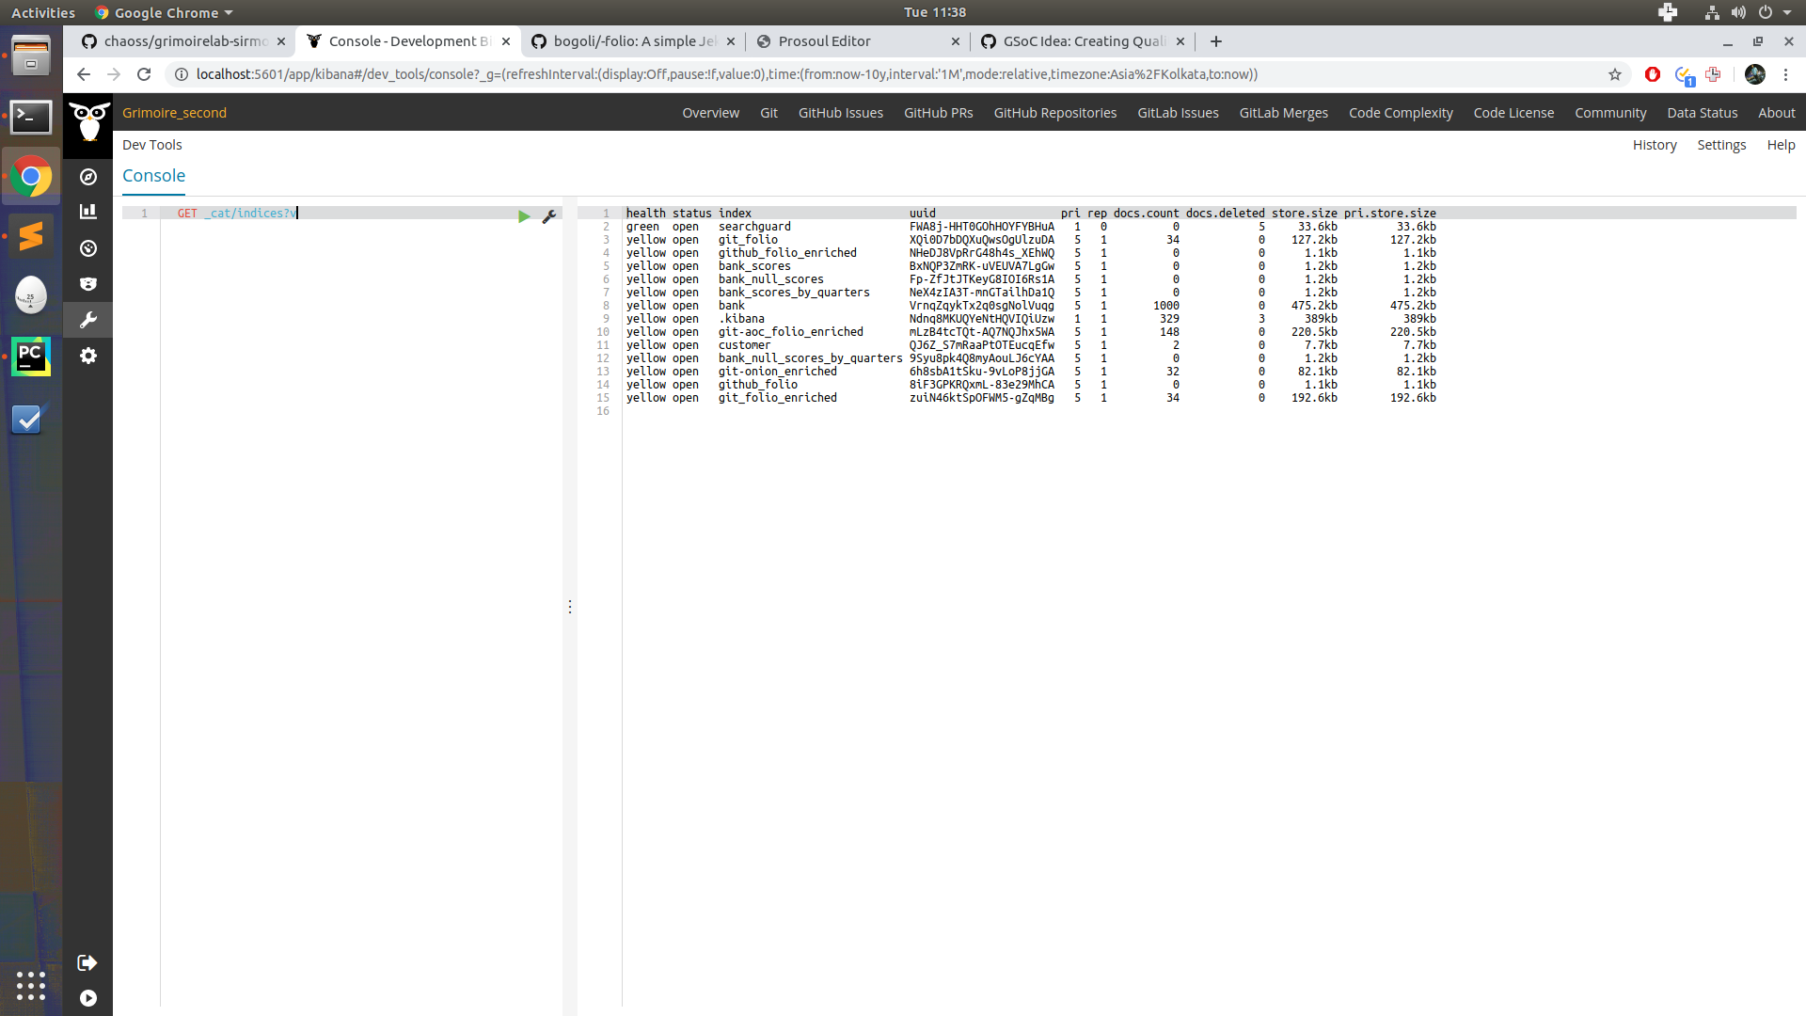Open the Google Chrome menu in the top bar
The image size is (1806, 1016).
tap(163, 12)
